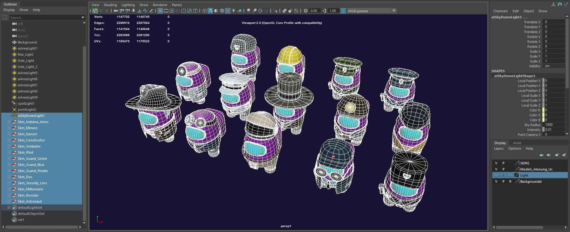Screen dimensions: 570x232
Task: Toggle the View Transform ON button
Action: pyautogui.click(x=343, y=11)
